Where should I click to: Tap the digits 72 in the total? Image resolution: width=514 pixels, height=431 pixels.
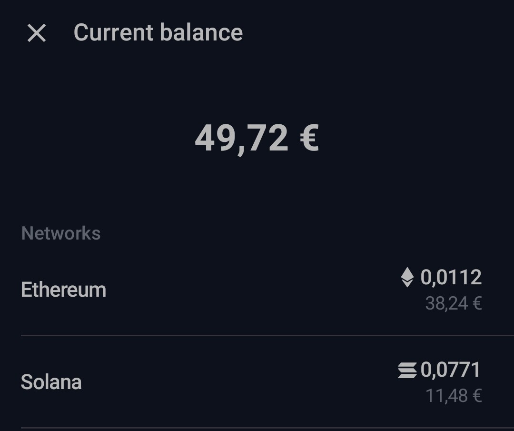(x=267, y=138)
